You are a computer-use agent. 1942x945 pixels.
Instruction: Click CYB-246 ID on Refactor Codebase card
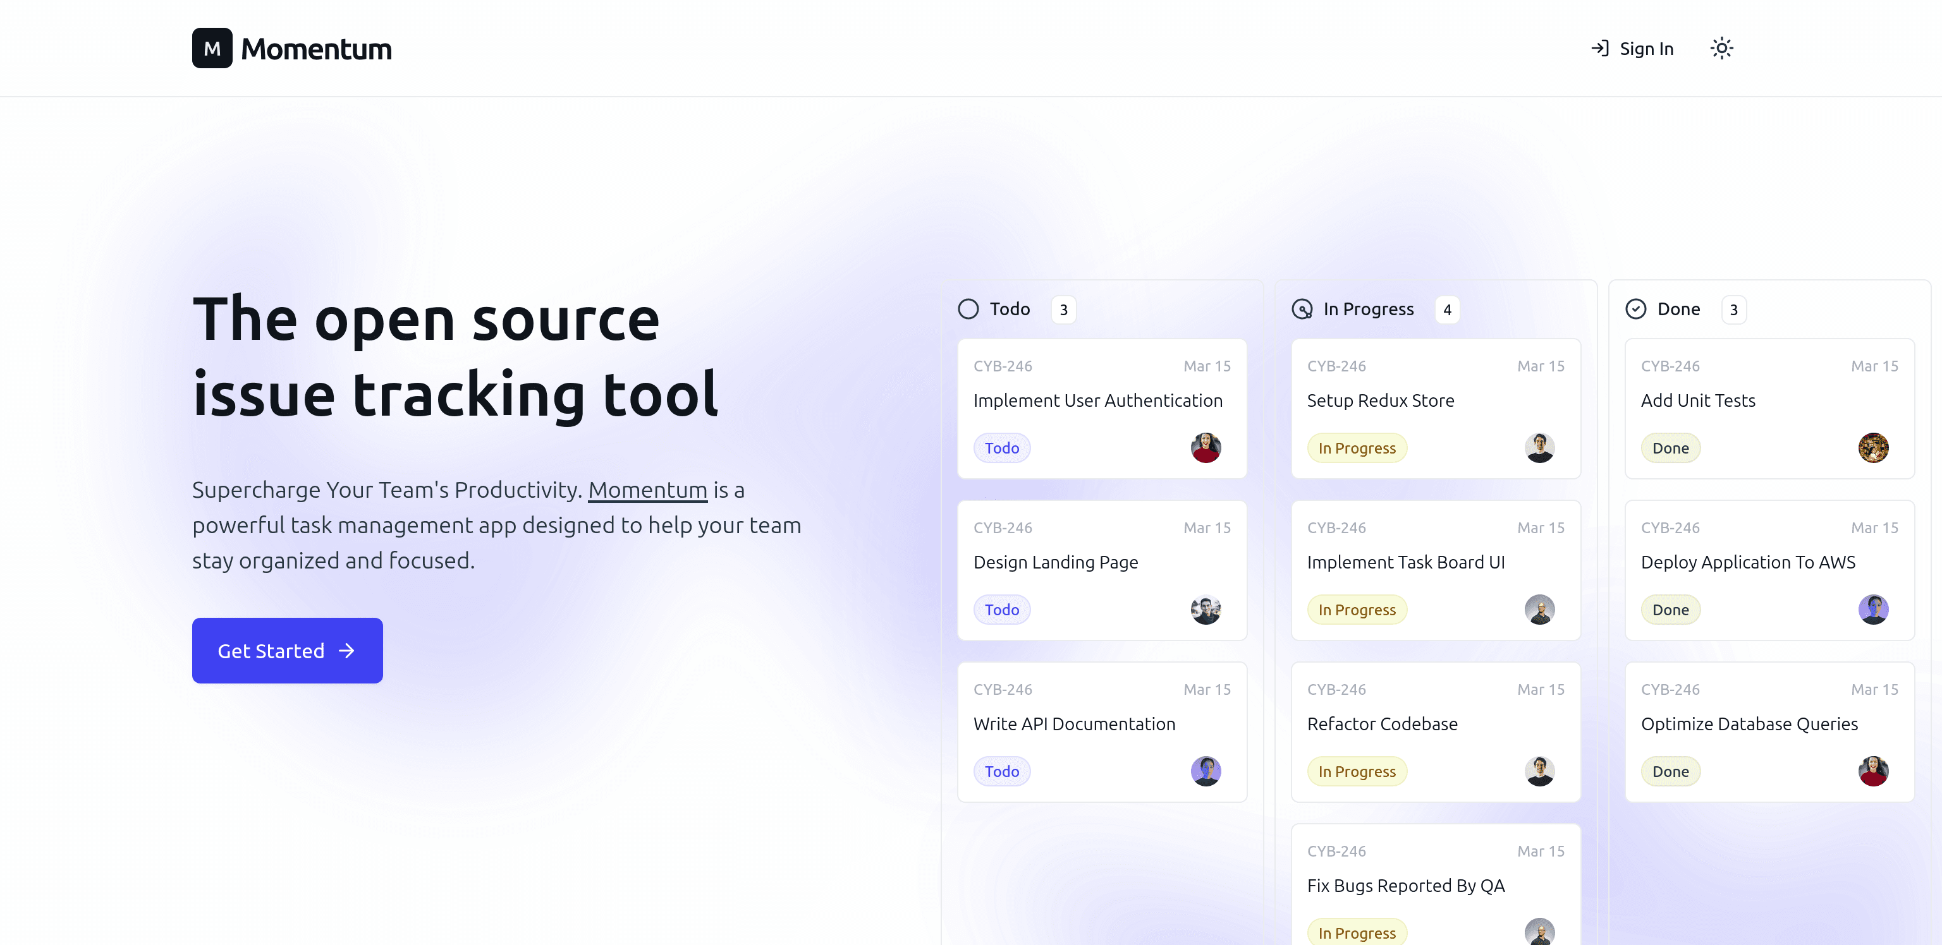[1336, 690]
